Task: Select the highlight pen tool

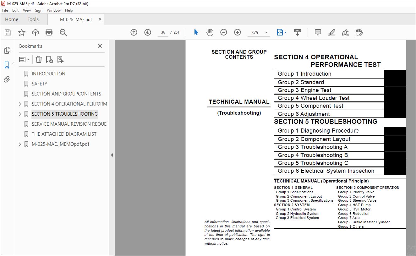Action: [332, 32]
